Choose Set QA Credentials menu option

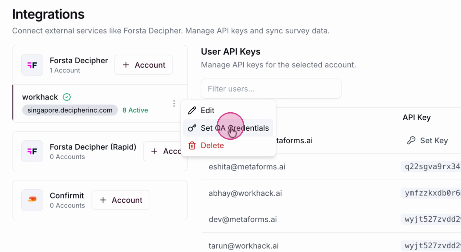point(234,128)
